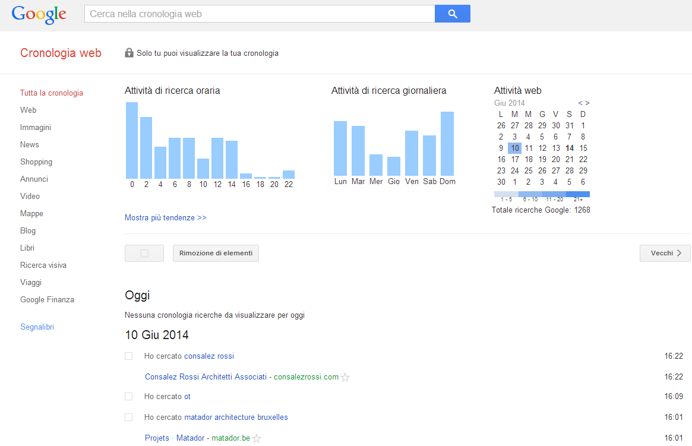Click the '10 Giu 2014' date heading
The image size is (692, 446).
point(157,335)
